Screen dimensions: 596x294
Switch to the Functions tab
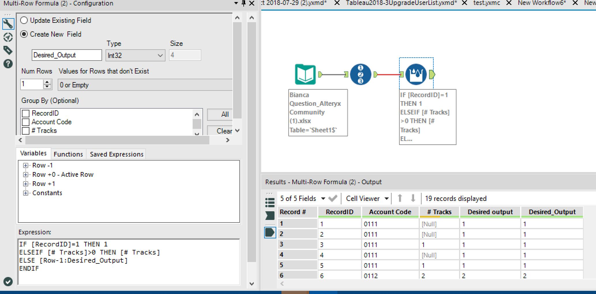point(68,154)
